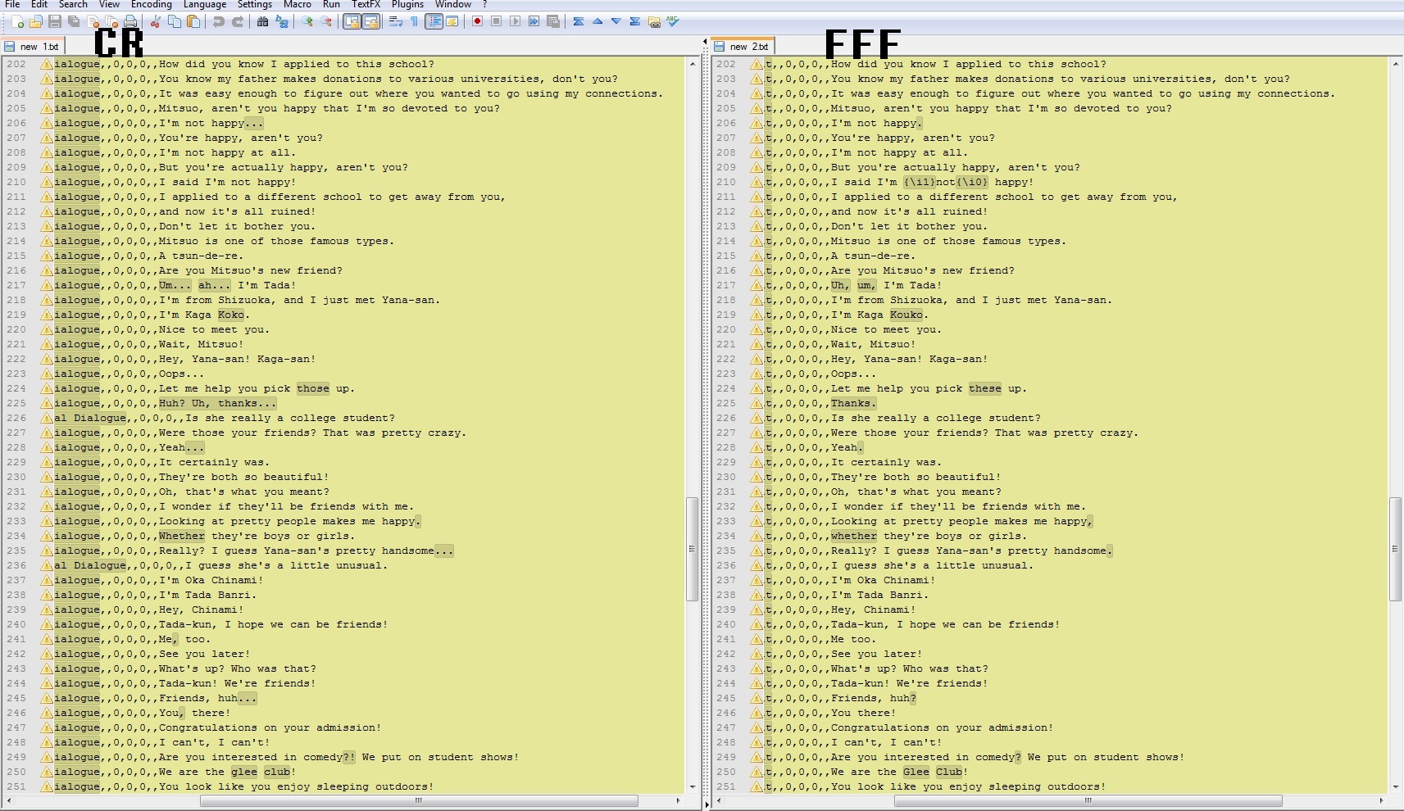Start macro recording with the red dot

point(477,21)
